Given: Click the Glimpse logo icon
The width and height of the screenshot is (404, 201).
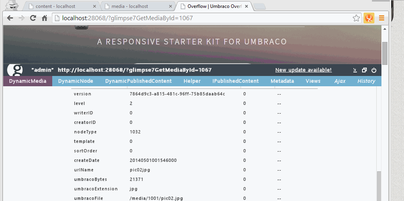Looking at the screenshot, I should coord(15,70).
